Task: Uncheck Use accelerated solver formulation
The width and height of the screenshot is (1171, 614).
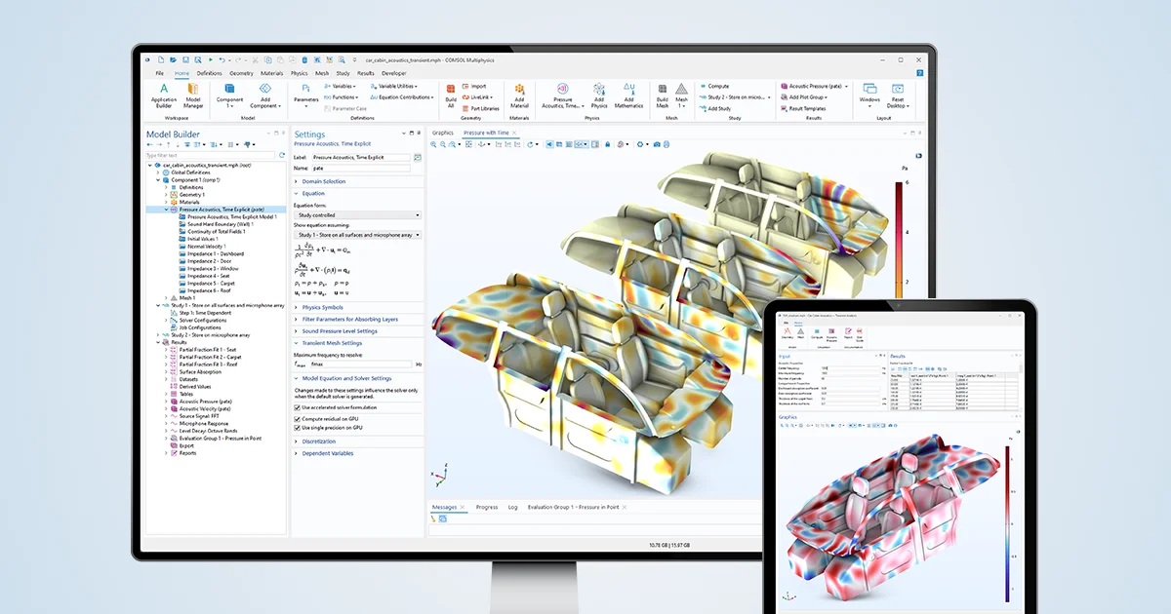Action: tap(297, 407)
